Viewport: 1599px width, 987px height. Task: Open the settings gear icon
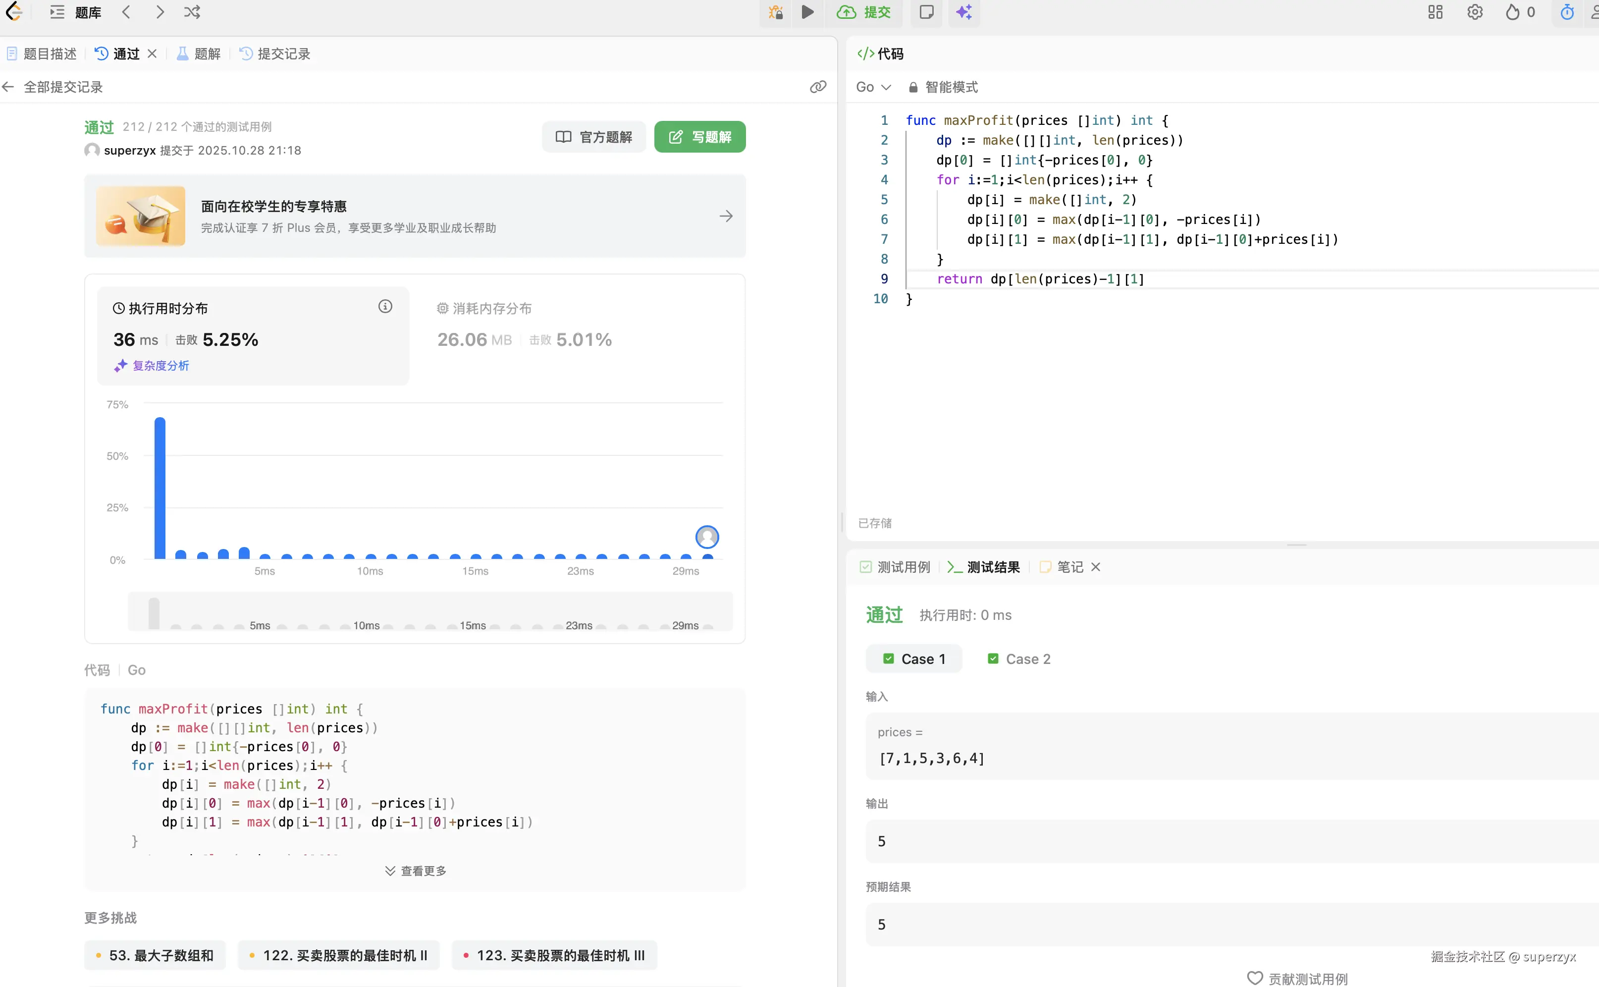pyautogui.click(x=1474, y=12)
